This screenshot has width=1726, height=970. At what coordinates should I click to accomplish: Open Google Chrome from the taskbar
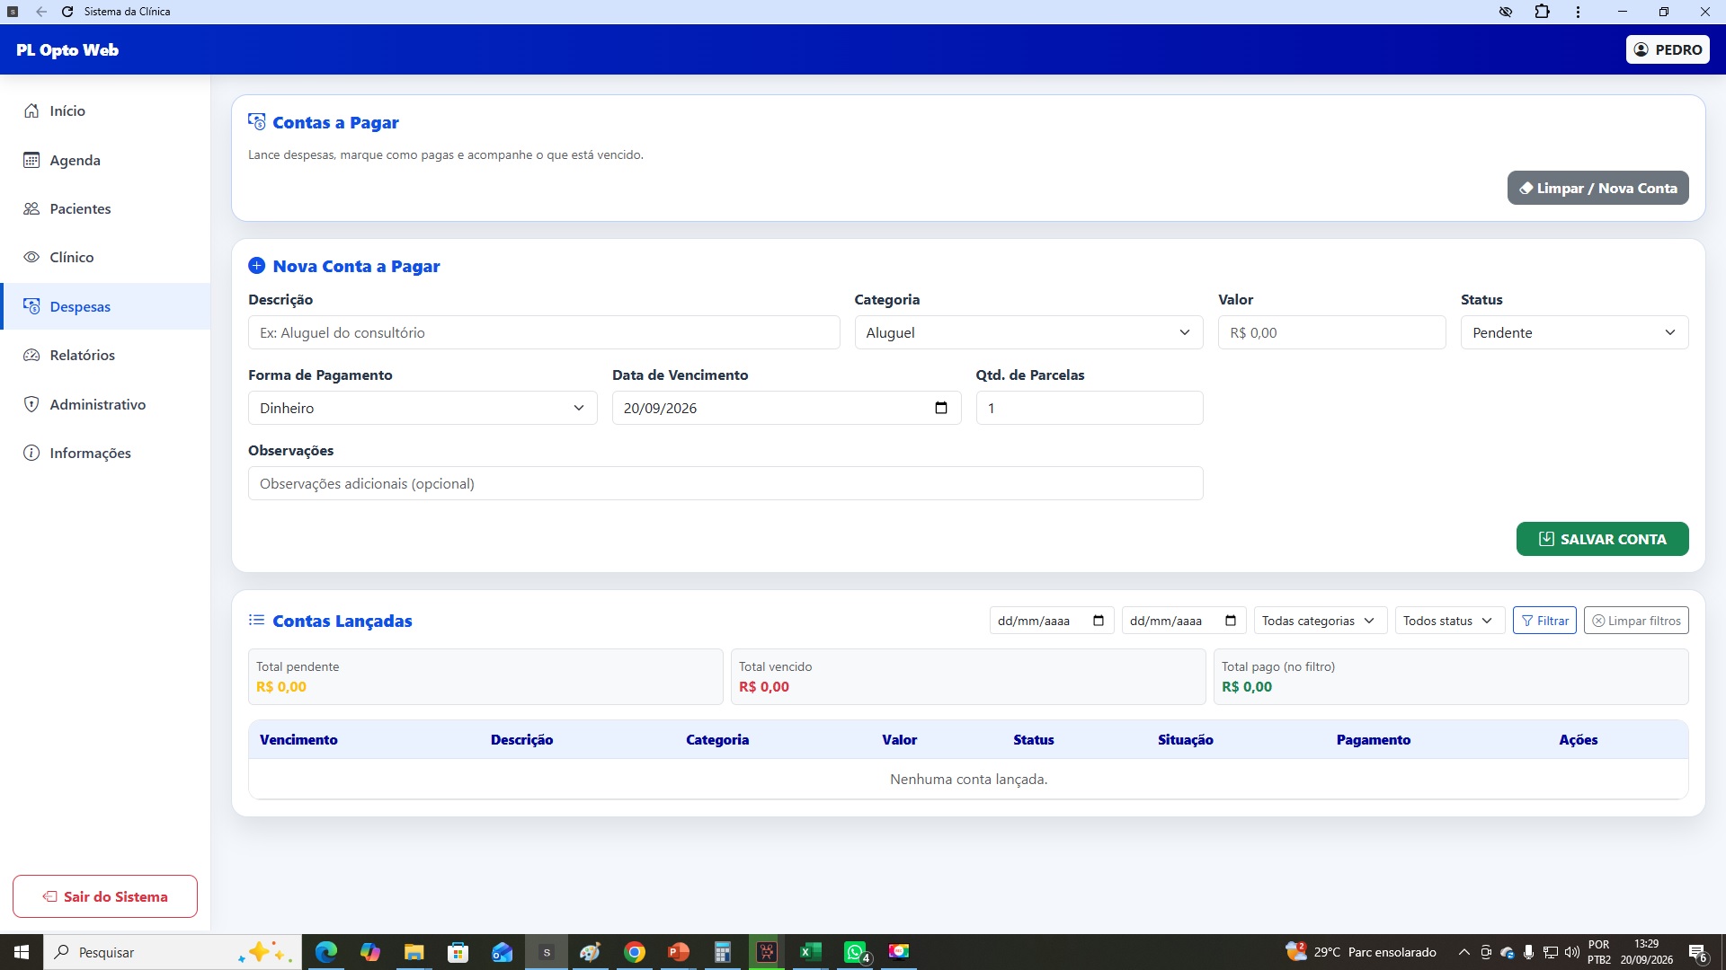point(635,952)
